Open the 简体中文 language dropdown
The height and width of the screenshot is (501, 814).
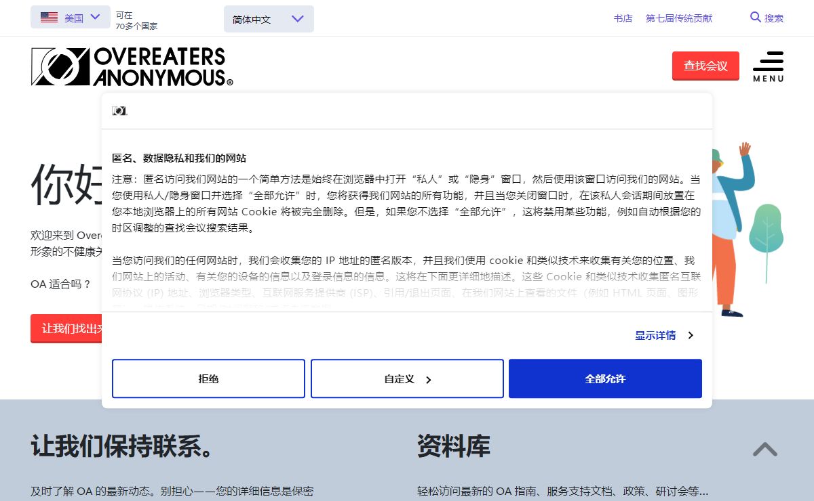269,19
